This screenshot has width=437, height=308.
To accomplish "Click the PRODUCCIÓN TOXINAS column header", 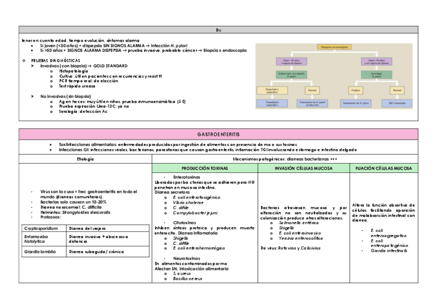I will [205, 168].
